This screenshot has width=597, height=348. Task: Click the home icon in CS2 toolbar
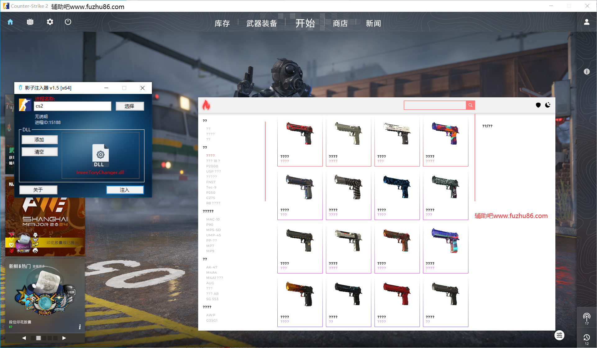(x=10, y=22)
